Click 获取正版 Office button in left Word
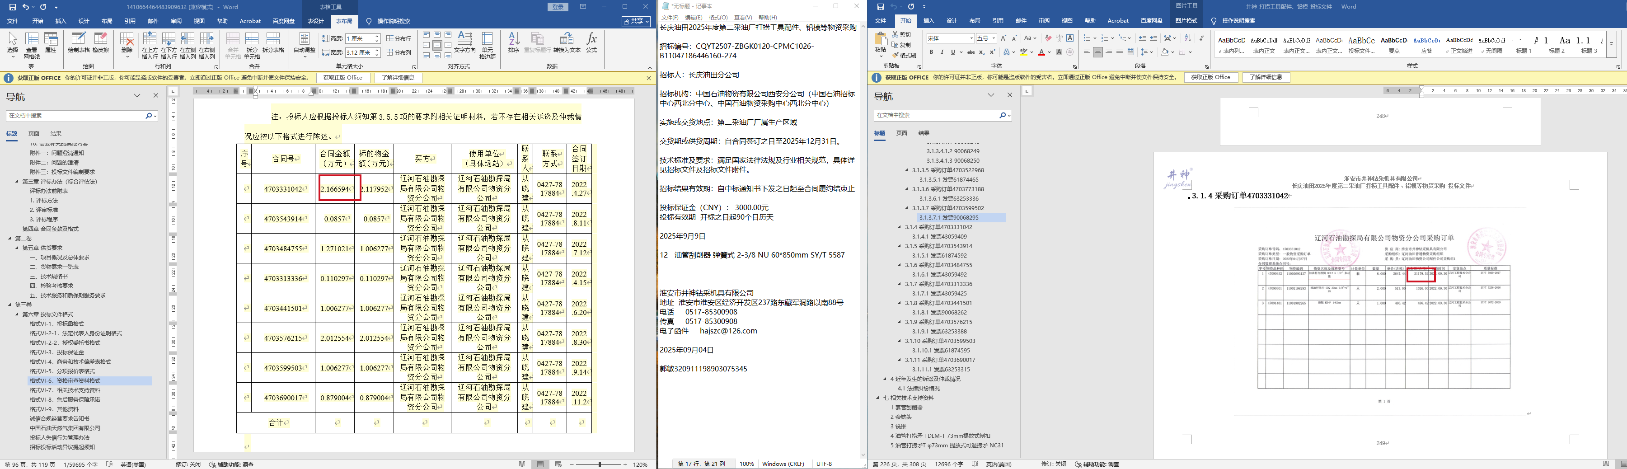This screenshot has height=469, width=1627. 343,78
